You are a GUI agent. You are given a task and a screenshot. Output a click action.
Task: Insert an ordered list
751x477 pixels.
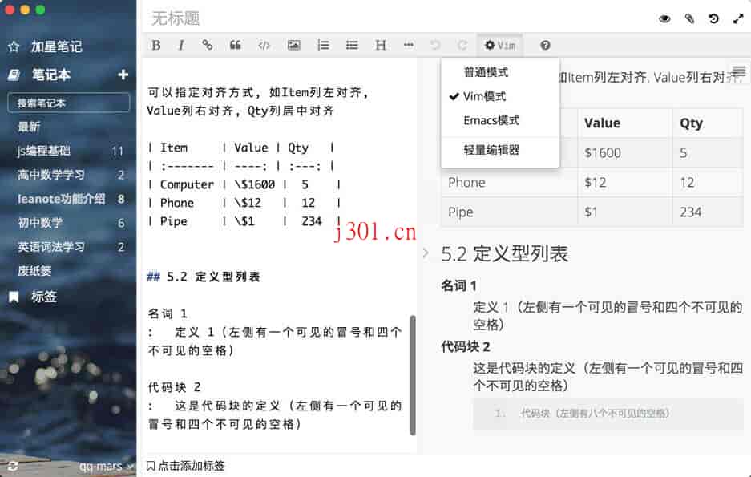(322, 45)
